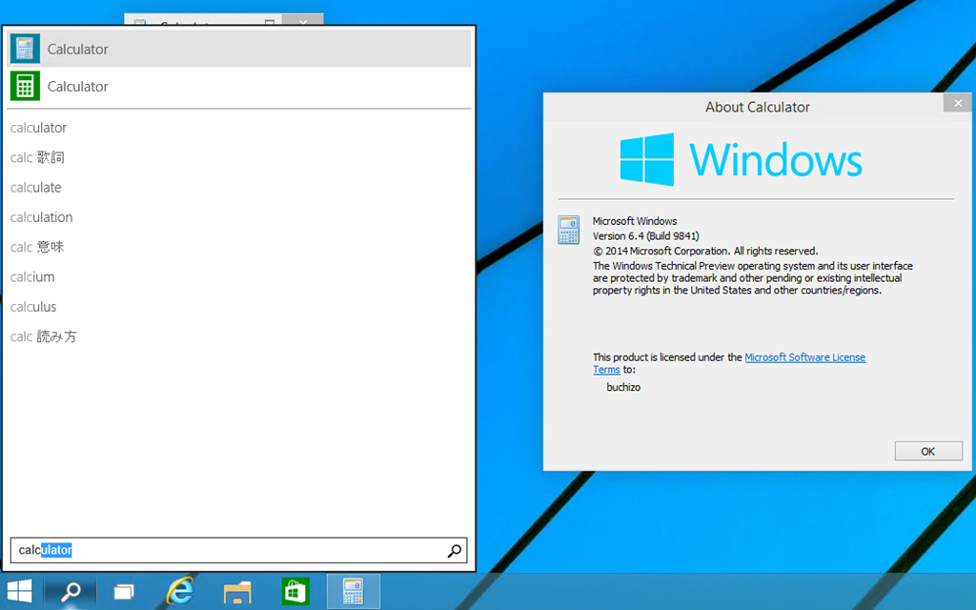Select the 'calc 歌詞' suggestion
The image size is (976, 610).
point(37,157)
